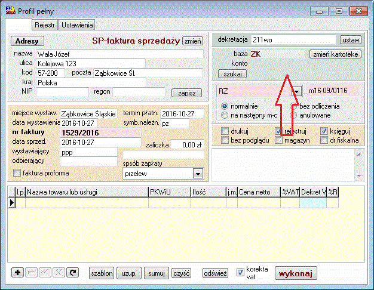Open the Ustawienia tab
This screenshot has width=374, height=290.
coord(77,25)
